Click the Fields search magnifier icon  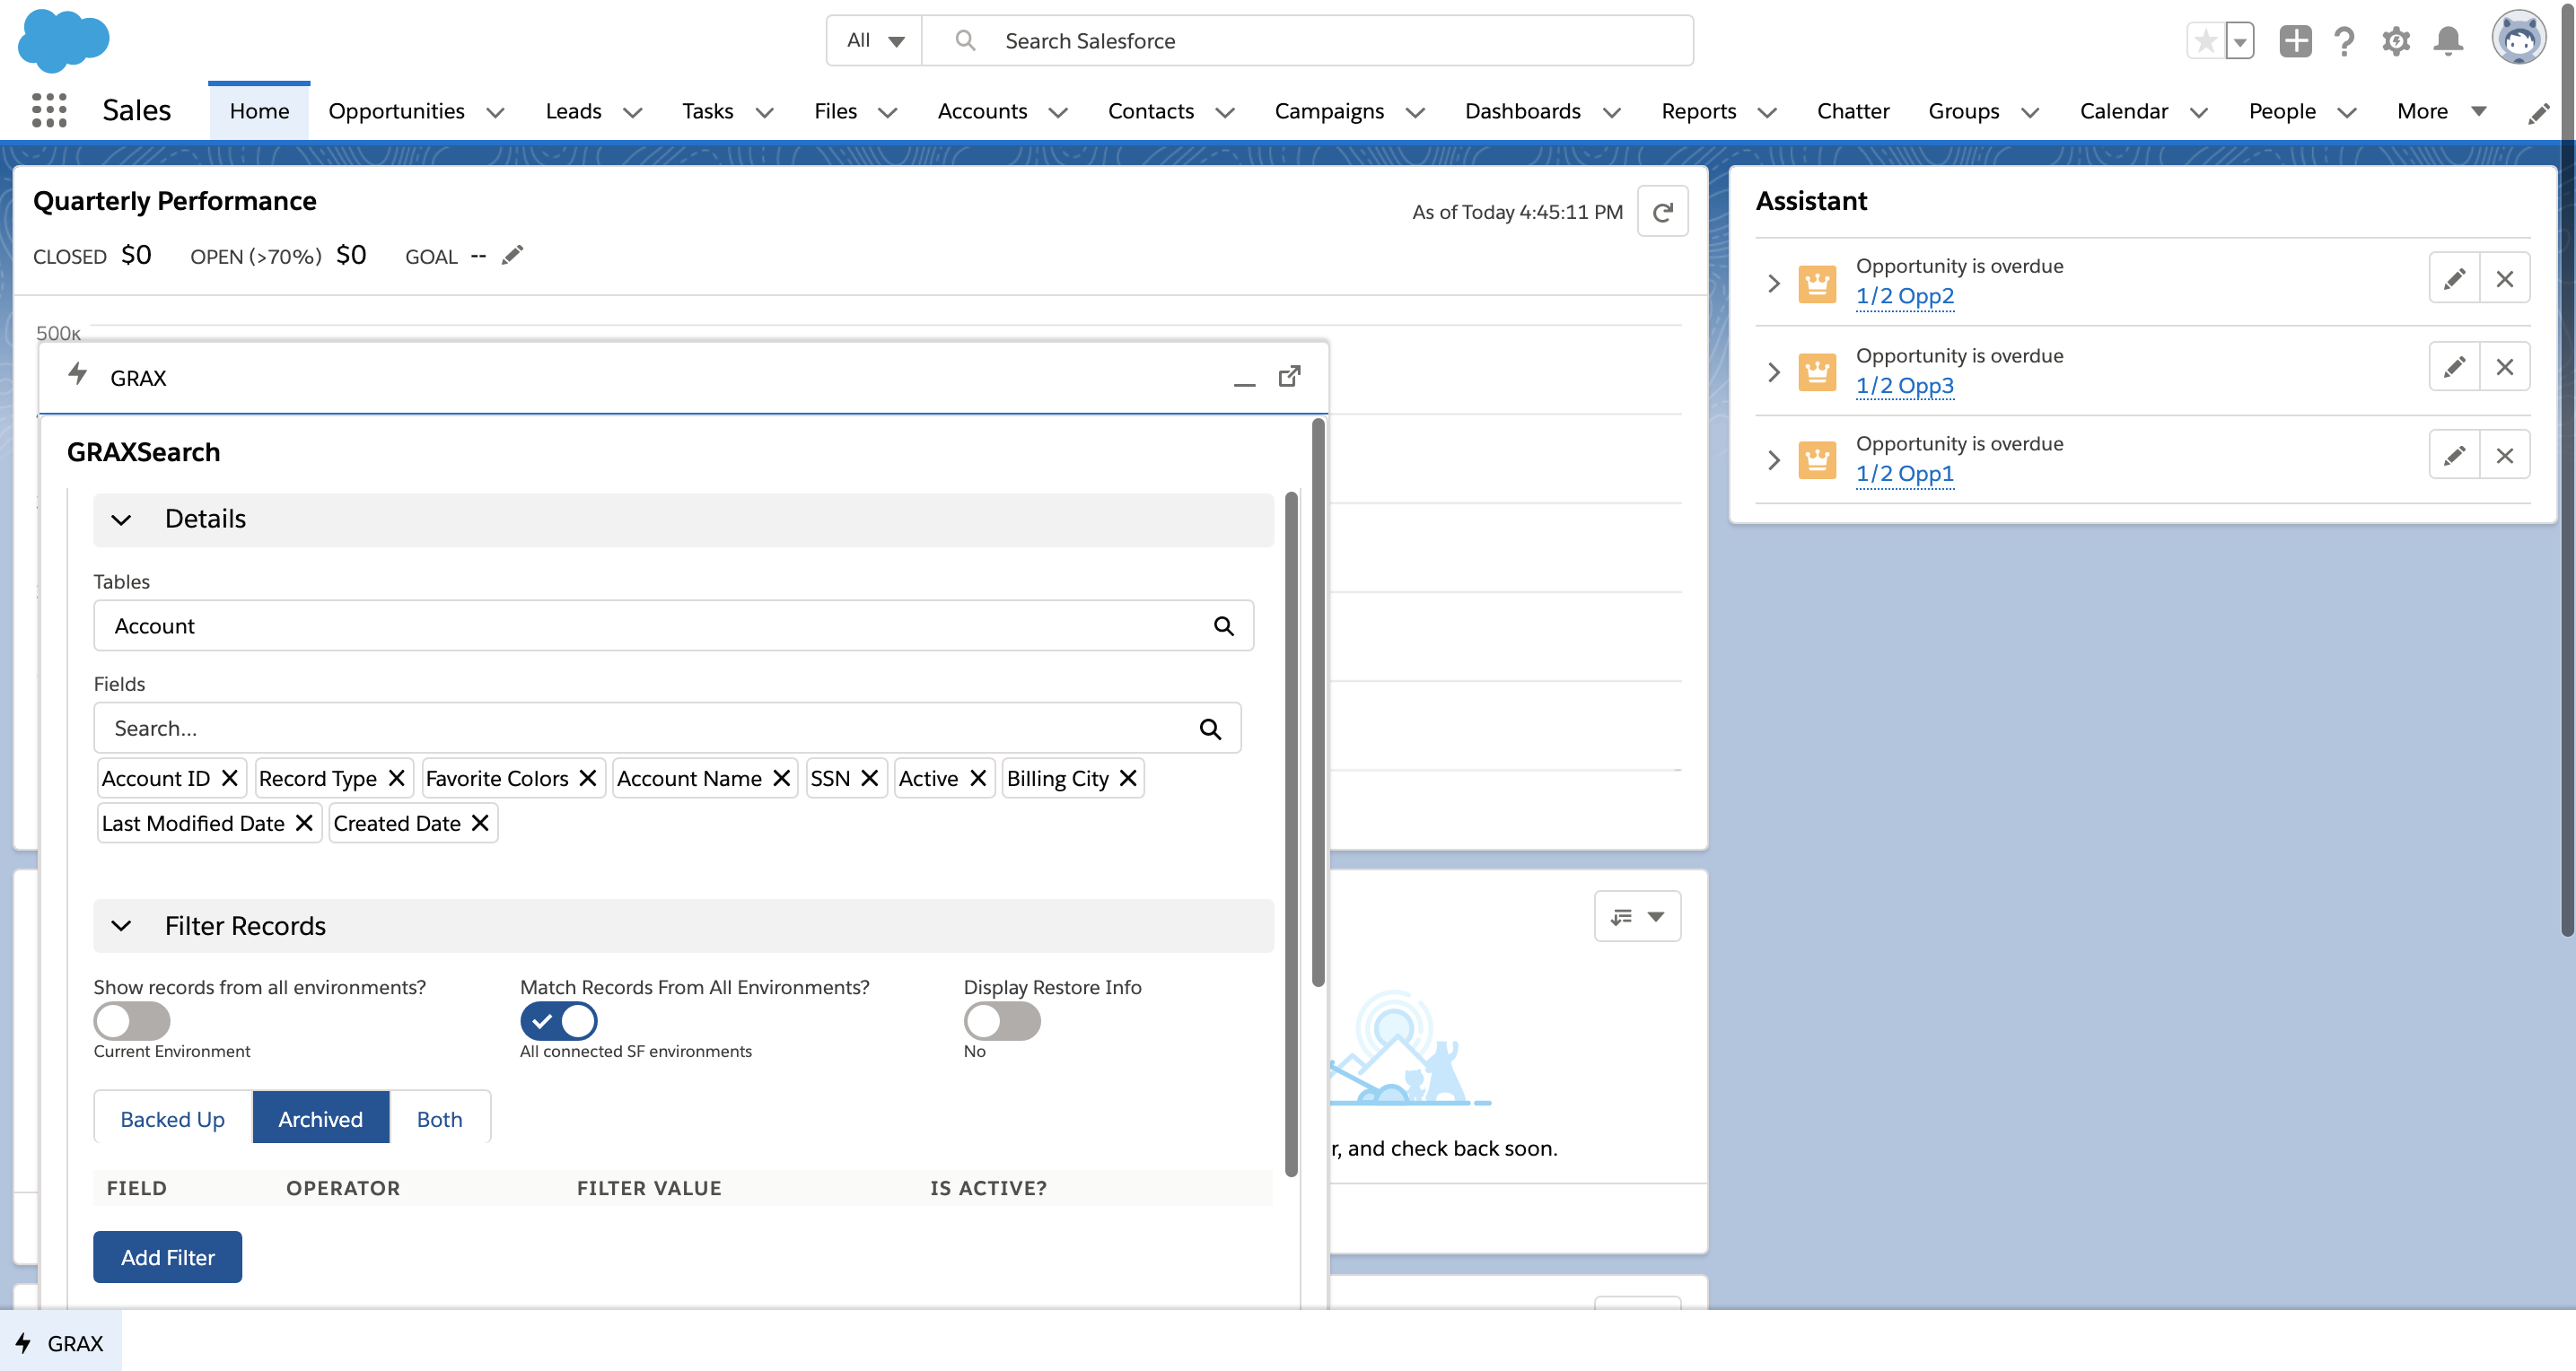tap(1210, 729)
